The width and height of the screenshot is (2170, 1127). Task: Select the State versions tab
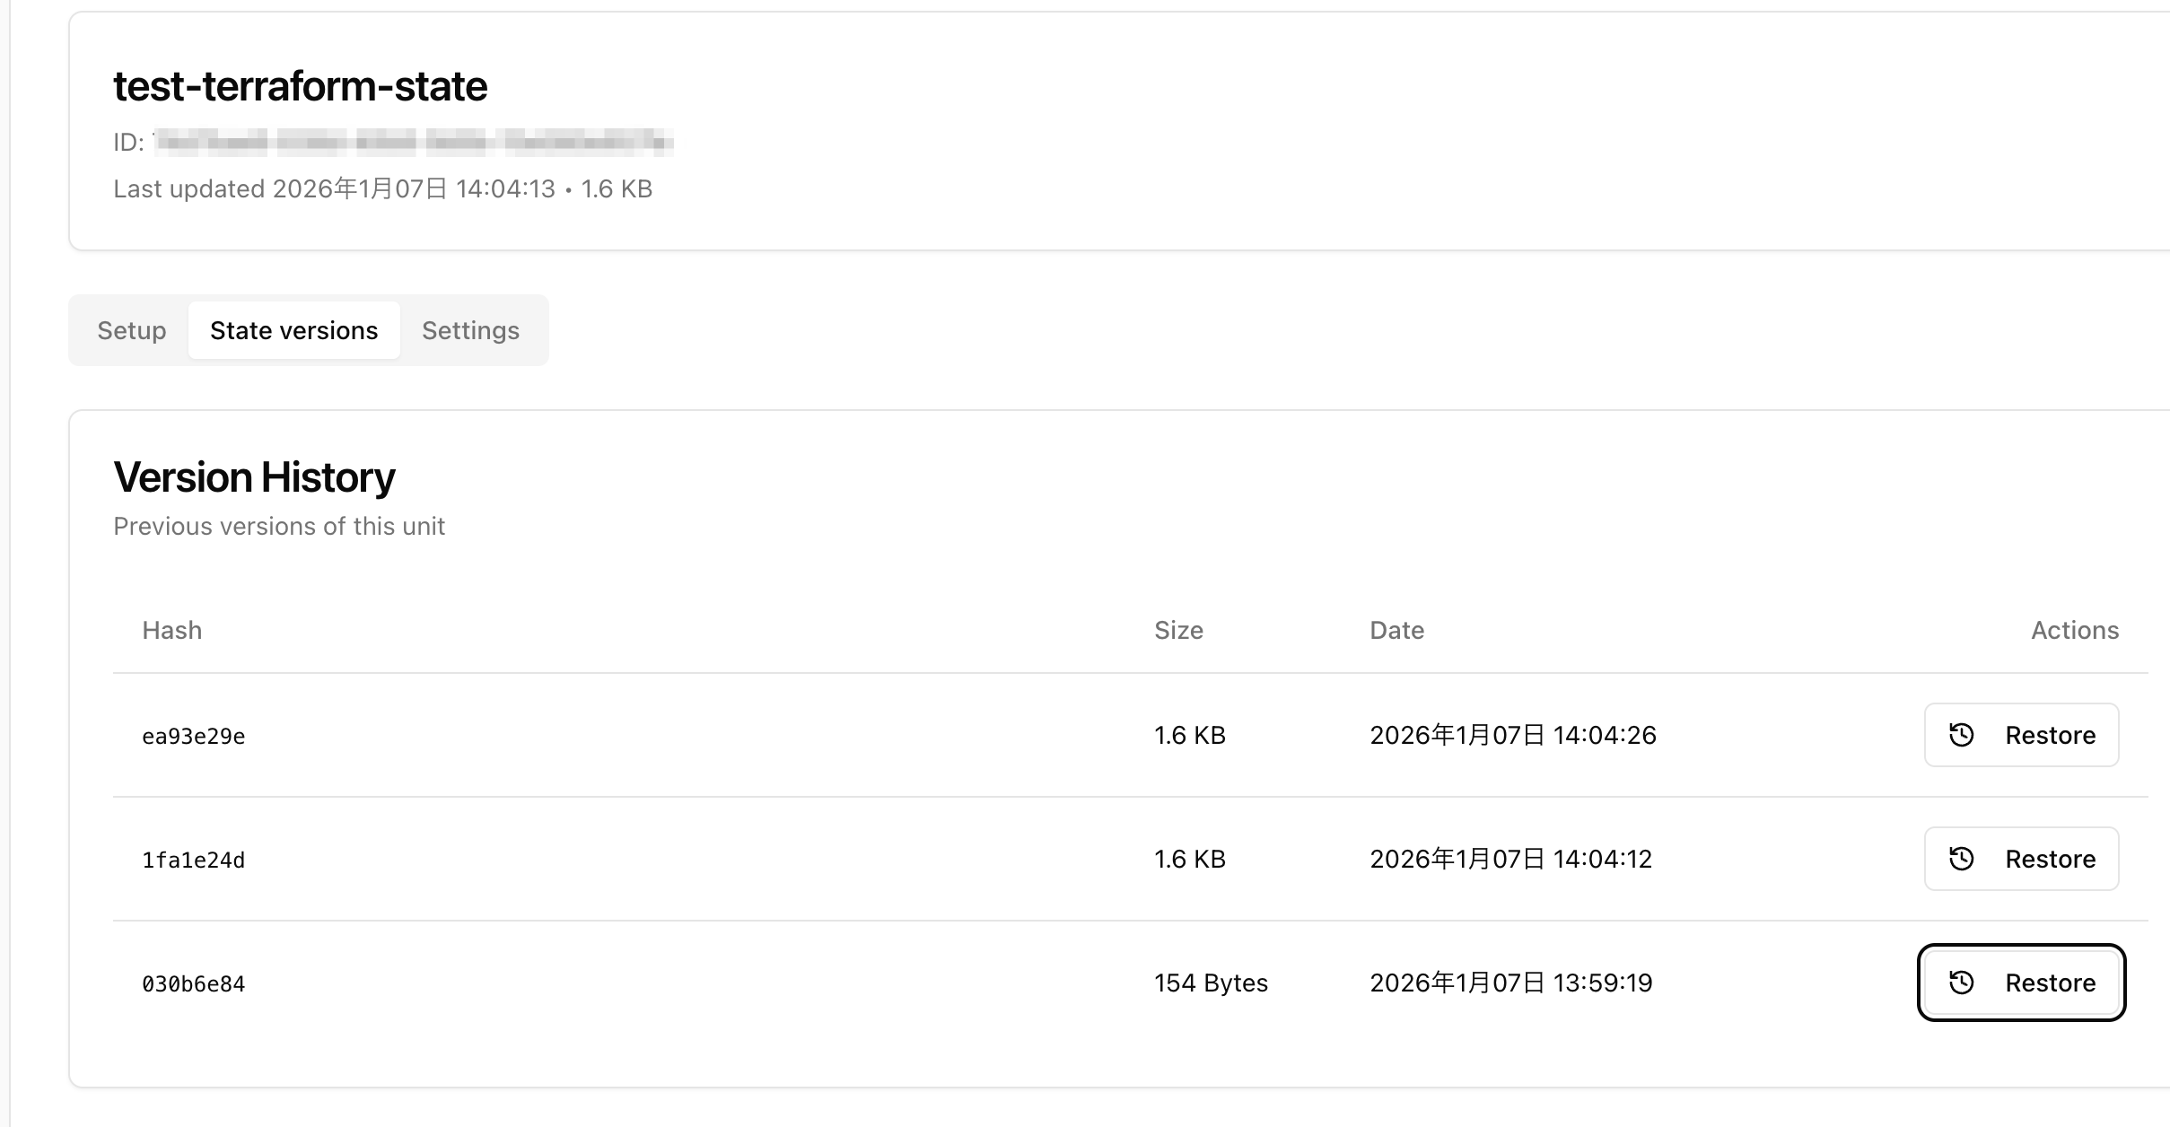coord(293,330)
